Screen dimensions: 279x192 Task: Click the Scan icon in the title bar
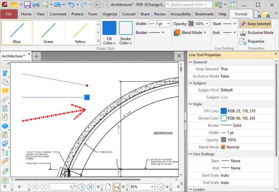[x=57, y=5]
